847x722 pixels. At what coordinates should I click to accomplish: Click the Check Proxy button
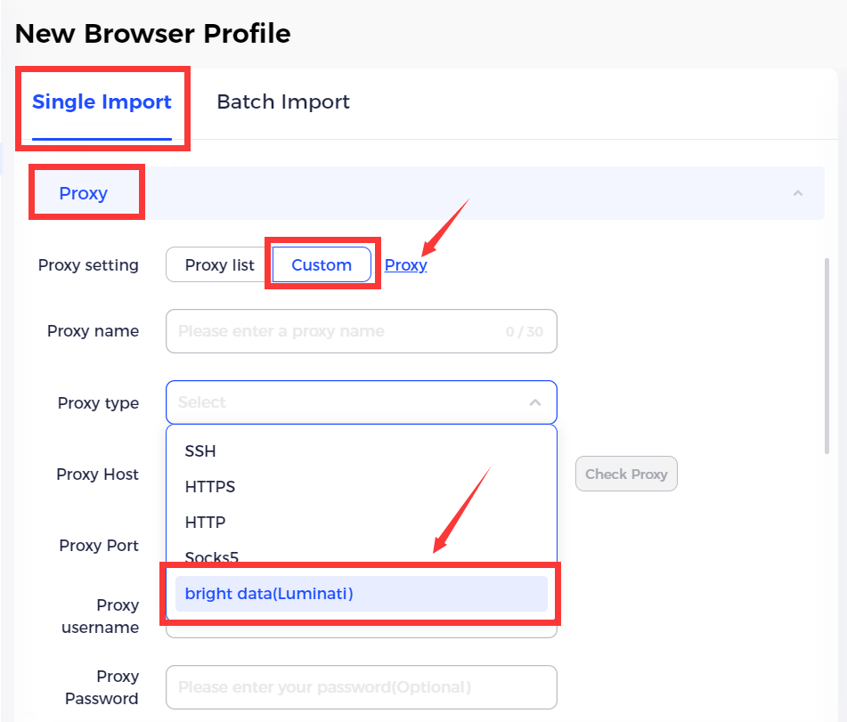pyautogui.click(x=626, y=474)
